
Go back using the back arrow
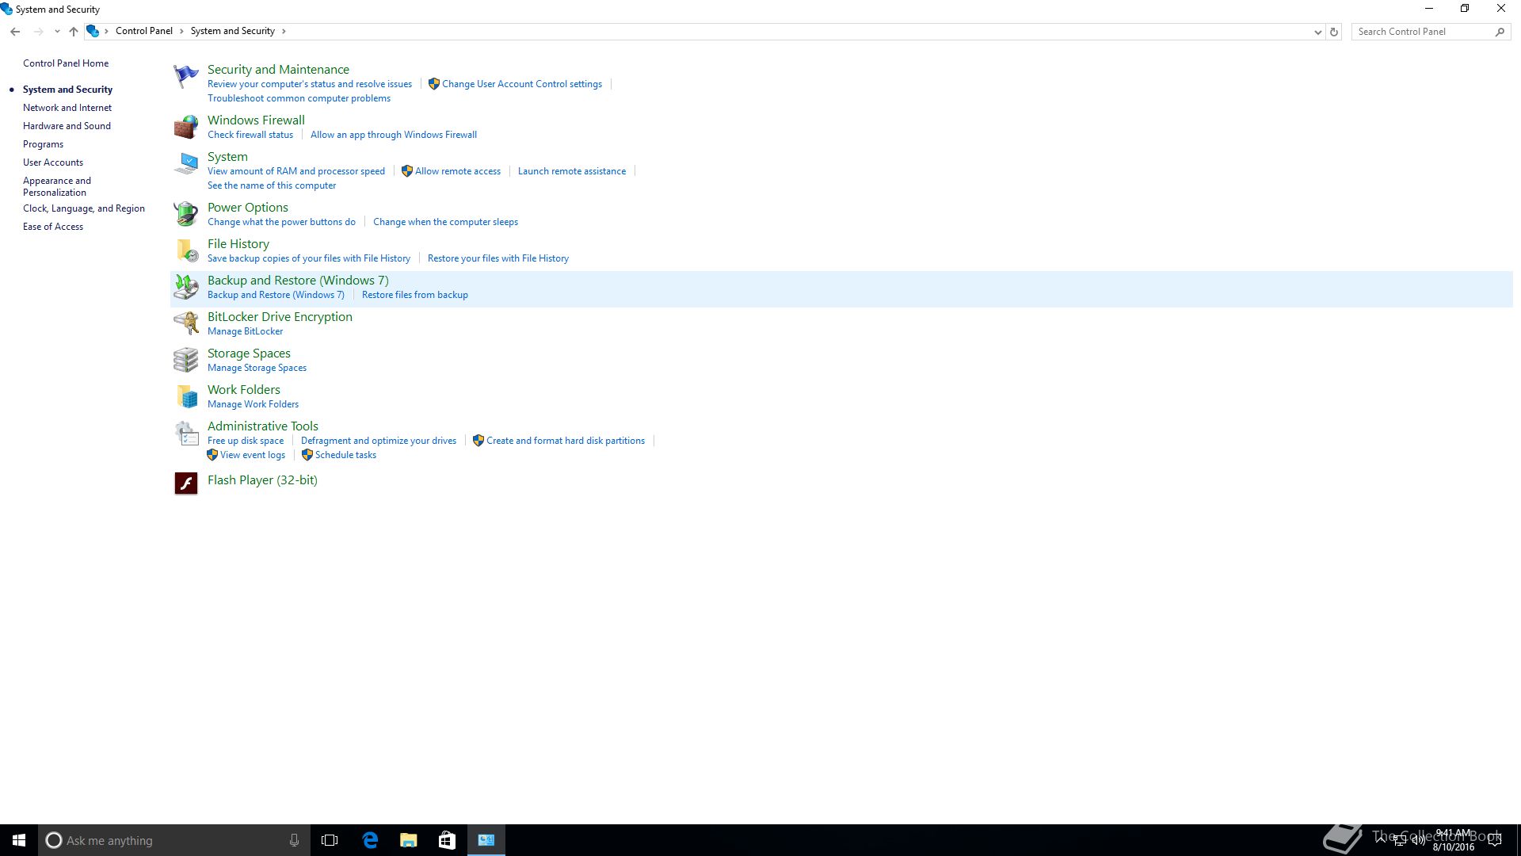pos(15,32)
